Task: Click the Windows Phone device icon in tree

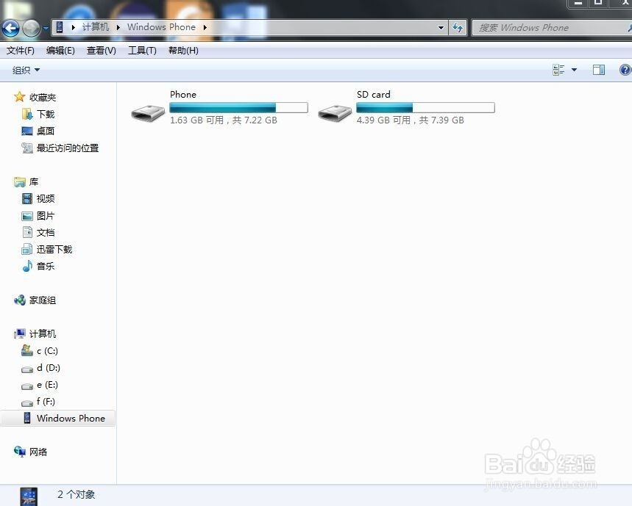Action: pyautogui.click(x=27, y=418)
